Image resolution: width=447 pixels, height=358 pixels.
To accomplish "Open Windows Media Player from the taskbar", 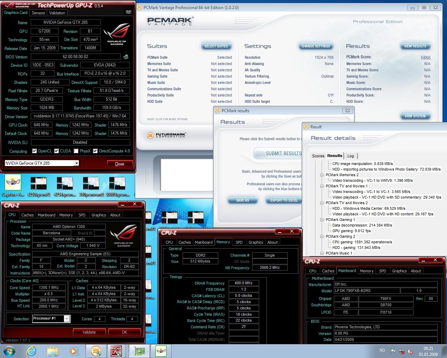I will coord(73,351).
